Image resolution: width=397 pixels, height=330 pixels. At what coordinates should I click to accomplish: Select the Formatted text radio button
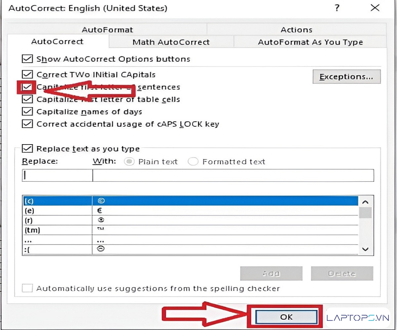[193, 162]
